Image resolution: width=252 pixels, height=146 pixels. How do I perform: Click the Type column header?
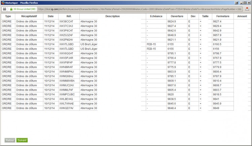tap(8, 16)
